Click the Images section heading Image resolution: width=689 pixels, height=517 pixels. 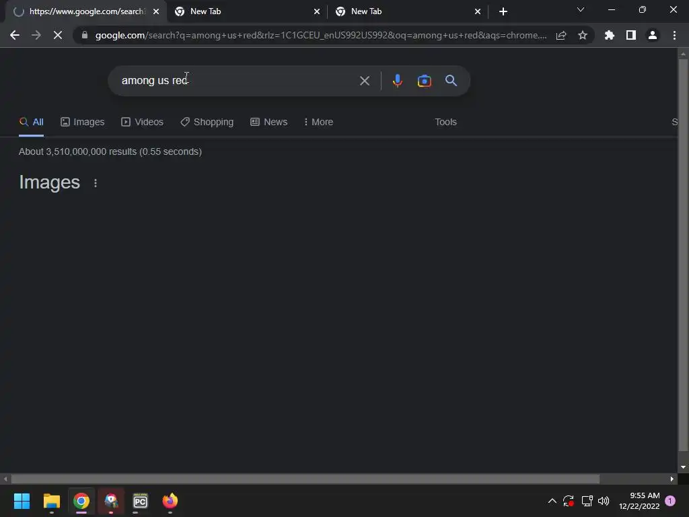(x=49, y=182)
